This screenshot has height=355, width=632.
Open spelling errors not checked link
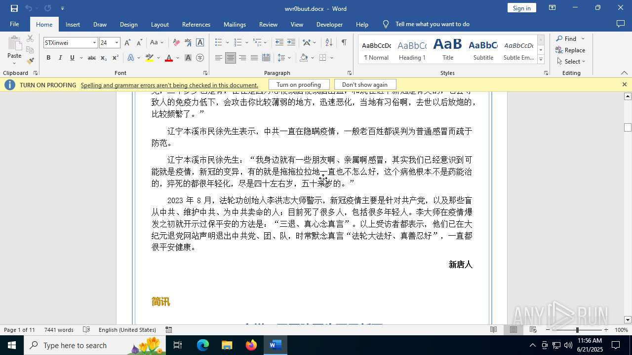tap(169, 85)
